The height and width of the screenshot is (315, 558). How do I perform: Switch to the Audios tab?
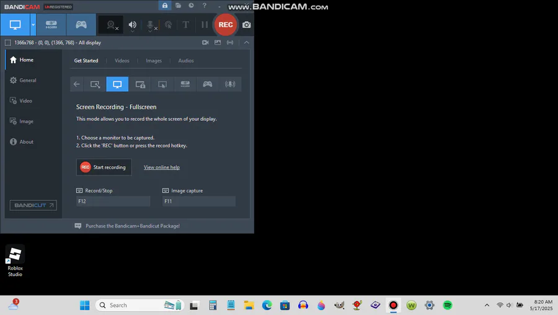point(186,61)
